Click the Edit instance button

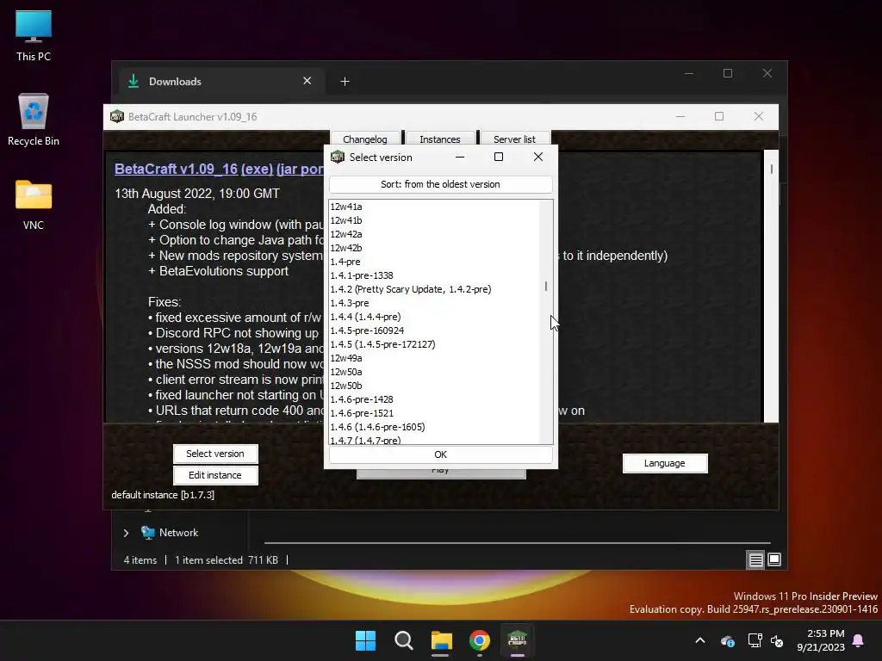pyautogui.click(x=215, y=475)
